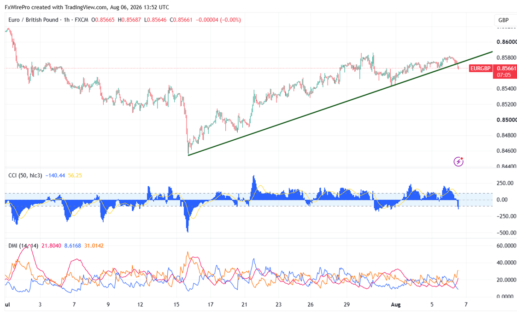
Task: Click the Aug label on time axis
Action: [396, 304]
